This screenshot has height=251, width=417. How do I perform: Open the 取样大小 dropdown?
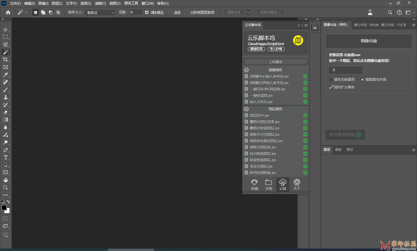click(100, 12)
